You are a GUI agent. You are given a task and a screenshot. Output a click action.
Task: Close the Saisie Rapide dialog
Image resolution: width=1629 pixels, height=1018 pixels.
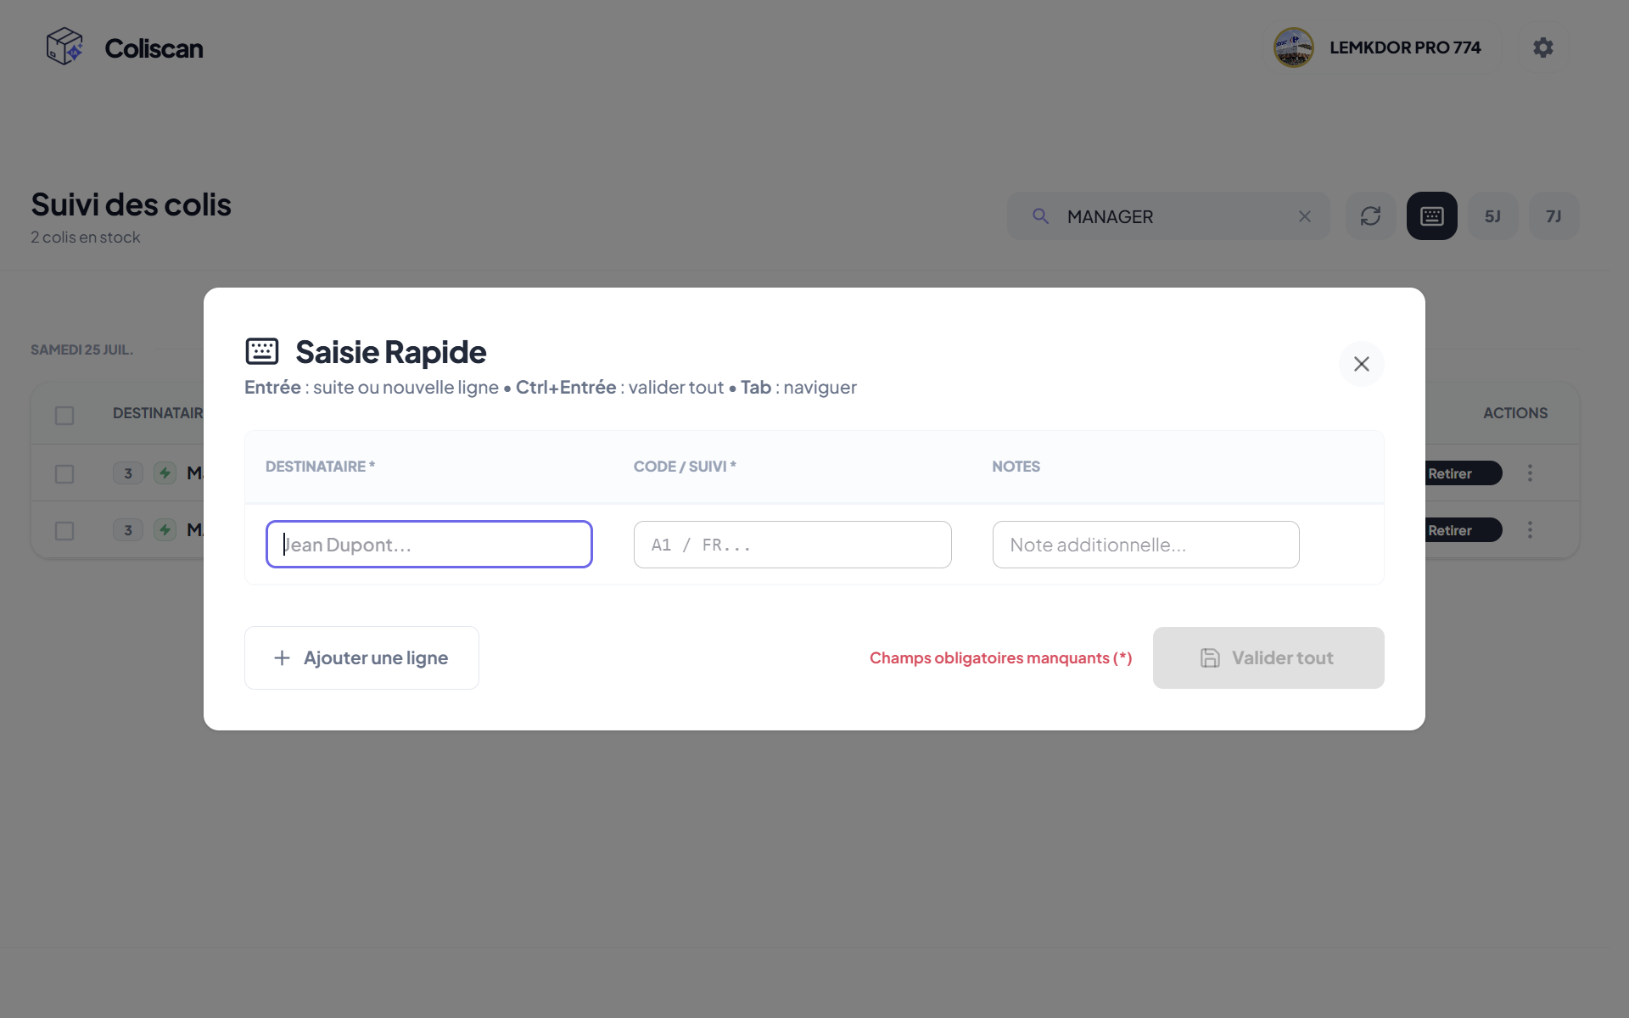1362,364
